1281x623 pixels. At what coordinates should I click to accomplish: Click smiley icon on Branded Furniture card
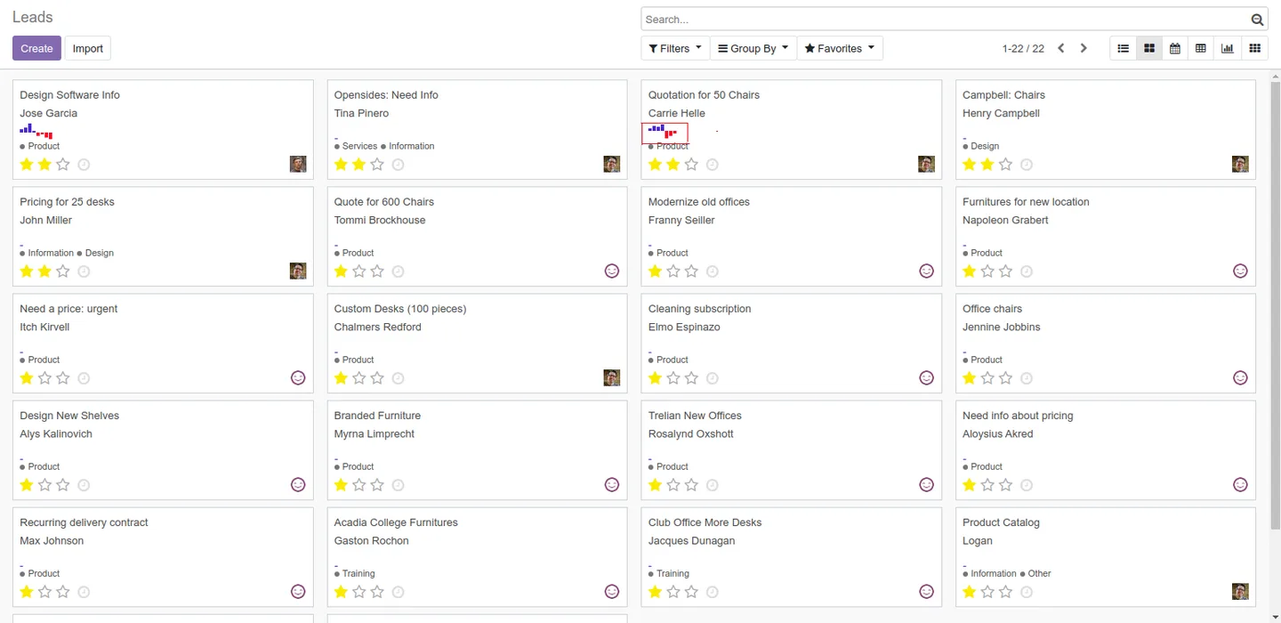(612, 484)
